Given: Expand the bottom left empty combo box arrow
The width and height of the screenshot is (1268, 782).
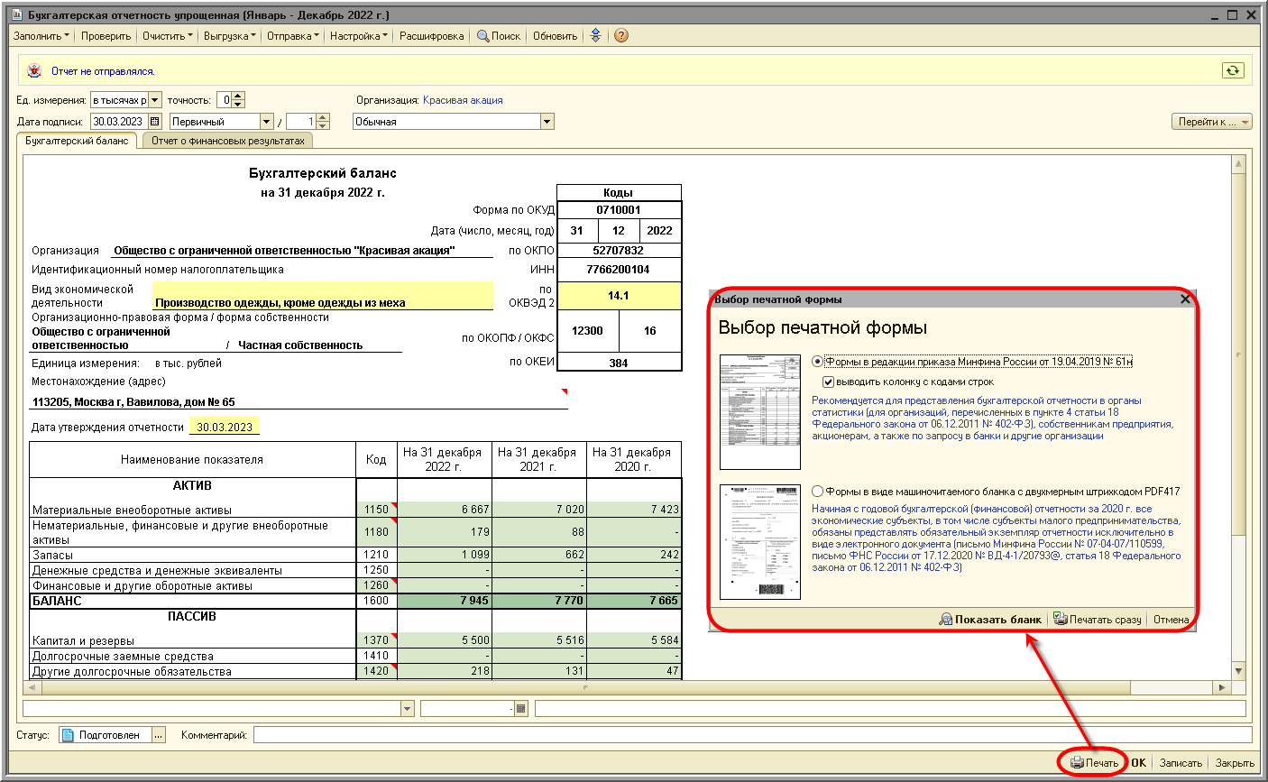Looking at the screenshot, I should [407, 709].
